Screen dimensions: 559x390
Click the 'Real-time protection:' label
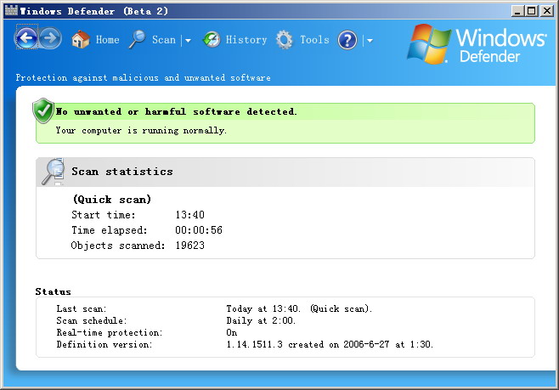click(x=110, y=332)
